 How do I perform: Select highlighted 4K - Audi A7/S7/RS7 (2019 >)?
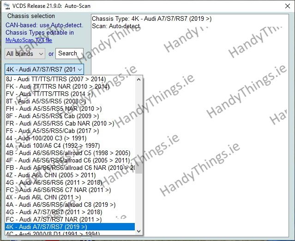click(70, 227)
